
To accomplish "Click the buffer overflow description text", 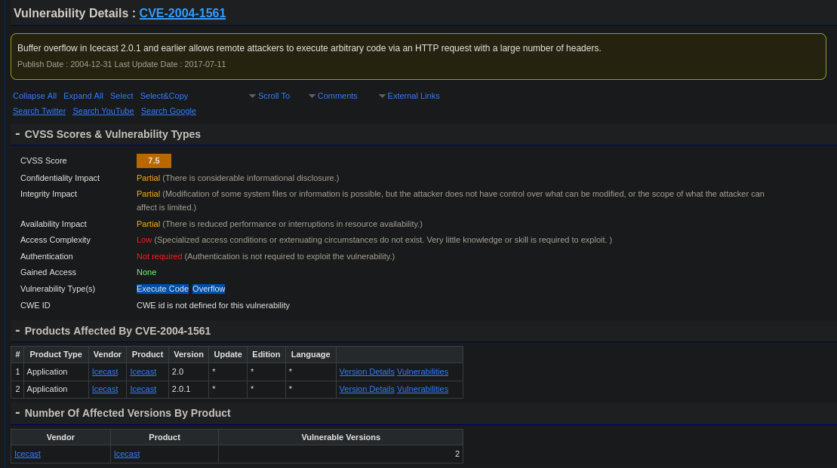I will (309, 48).
